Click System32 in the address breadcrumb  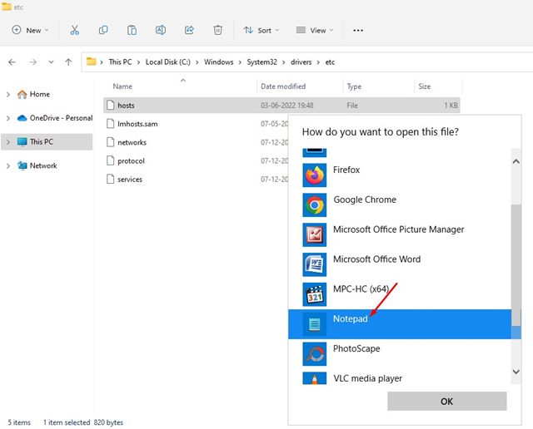point(266,62)
